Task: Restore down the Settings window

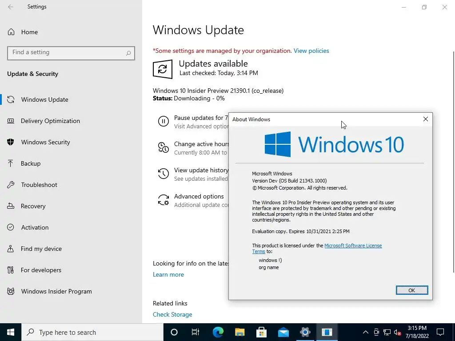Action: tap(424, 7)
